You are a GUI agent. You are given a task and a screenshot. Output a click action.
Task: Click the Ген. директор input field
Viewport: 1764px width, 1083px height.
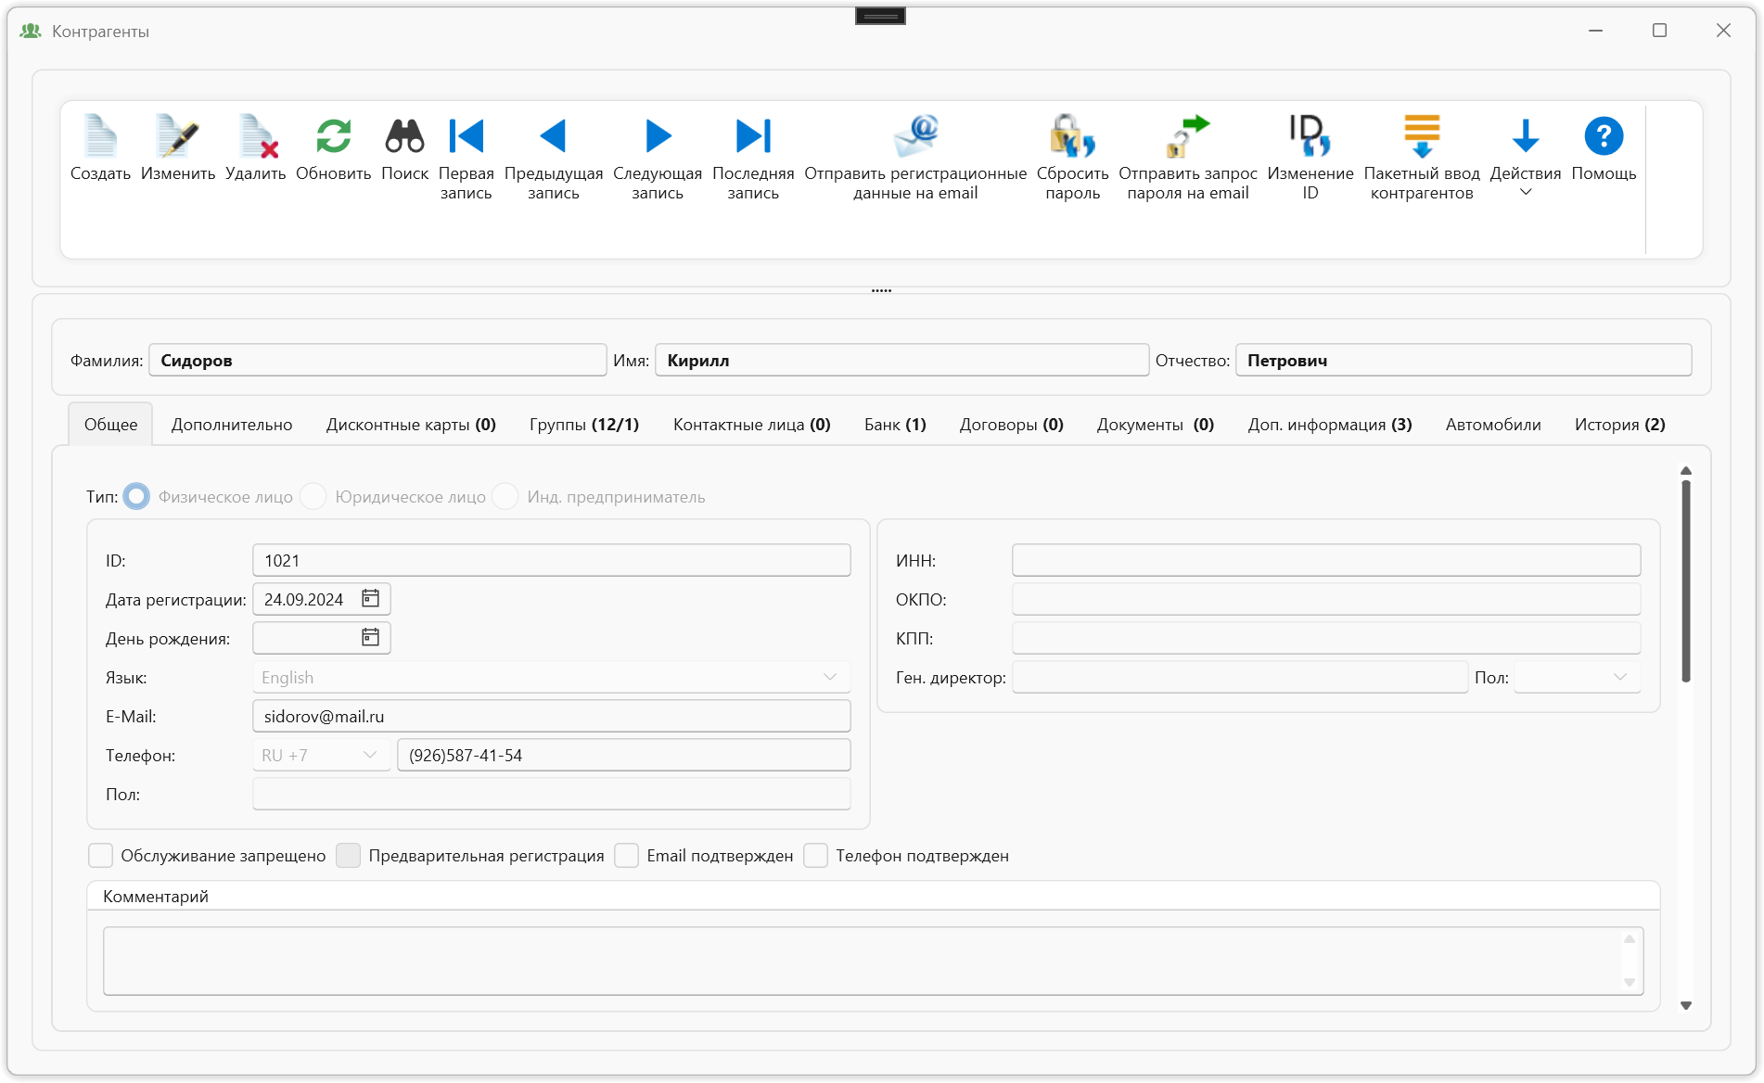click(1240, 677)
